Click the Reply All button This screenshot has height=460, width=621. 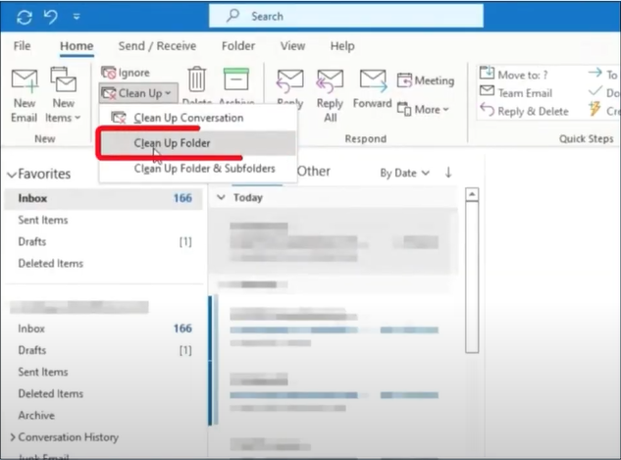[330, 95]
